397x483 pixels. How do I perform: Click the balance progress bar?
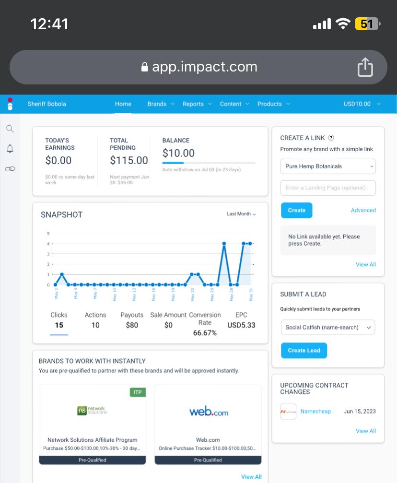tap(209, 163)
